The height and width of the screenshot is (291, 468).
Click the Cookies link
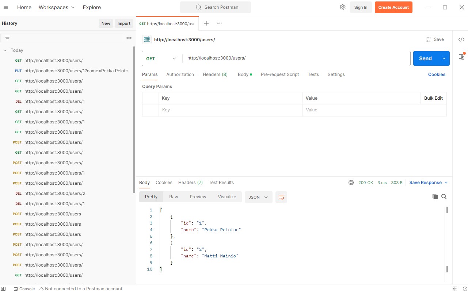pyautogui.click(x=437, y=74)
